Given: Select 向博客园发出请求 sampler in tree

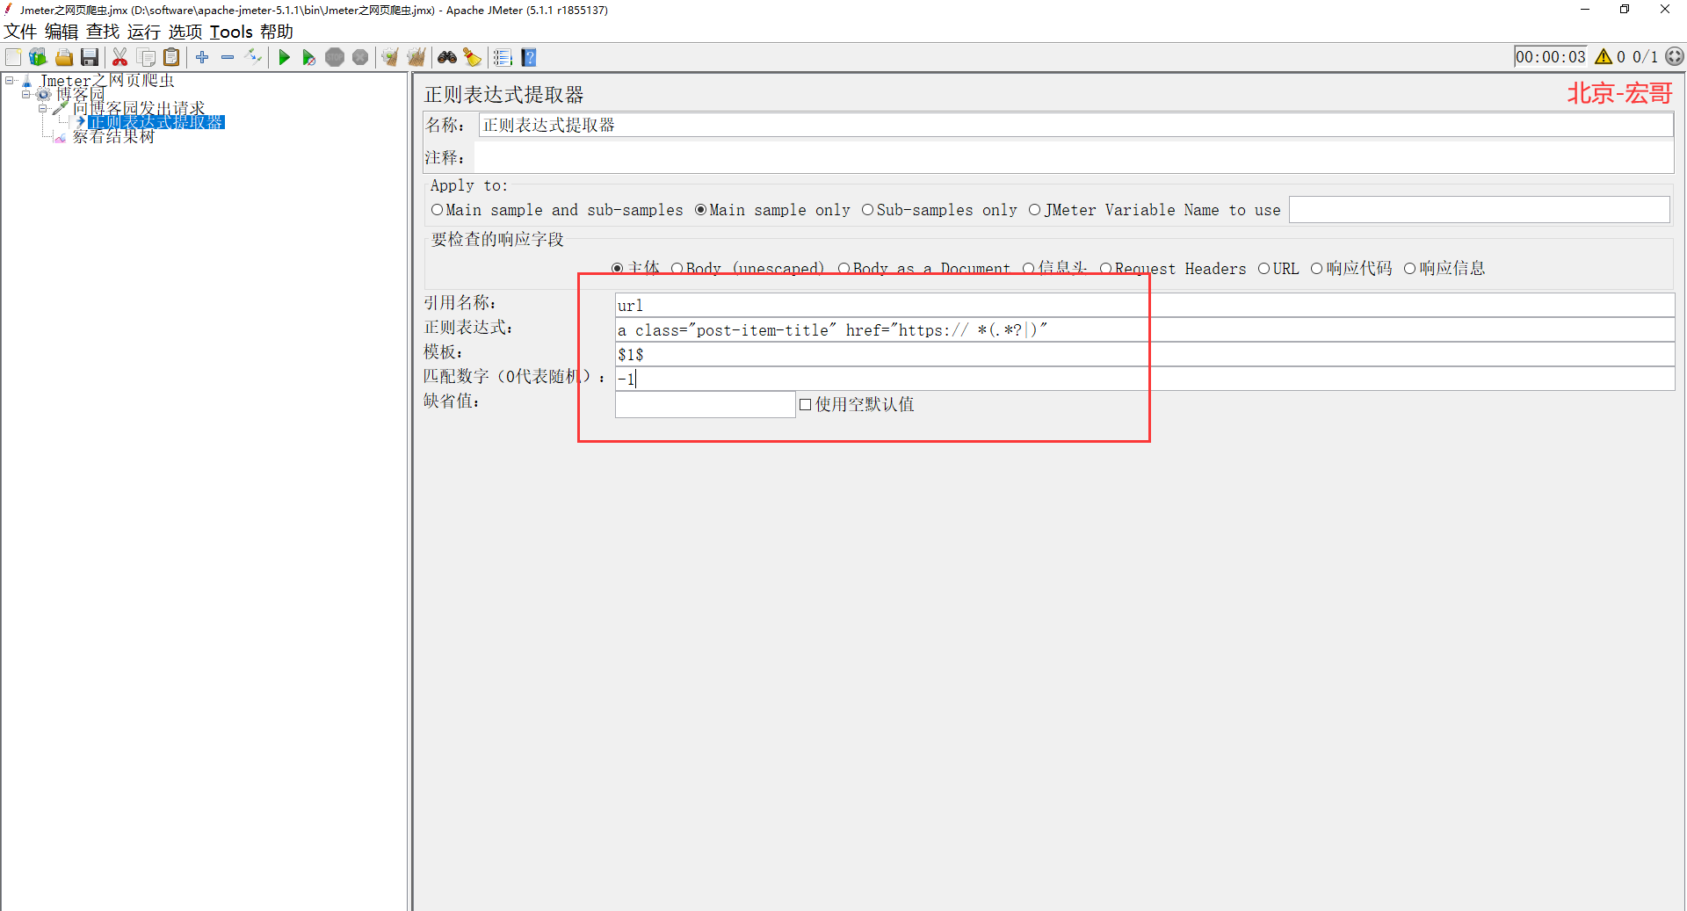Looking at the screenshot, I should click(x=139, y=108).
